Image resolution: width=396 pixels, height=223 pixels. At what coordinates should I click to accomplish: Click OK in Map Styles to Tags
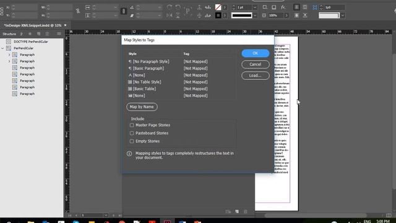(256, 53)
